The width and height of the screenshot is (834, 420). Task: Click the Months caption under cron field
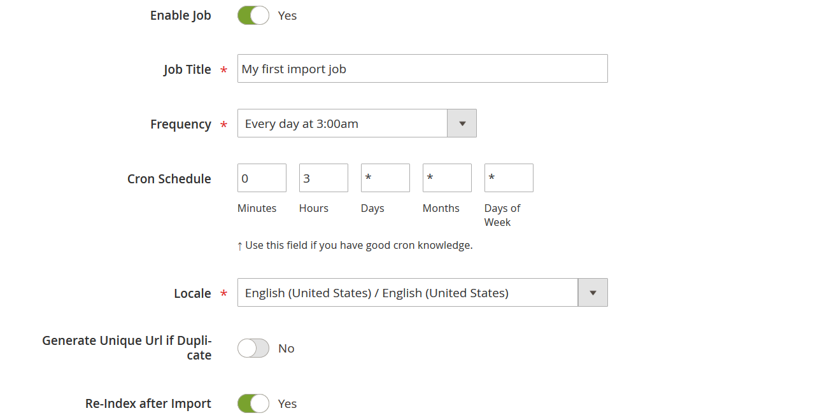click(441, 208)
